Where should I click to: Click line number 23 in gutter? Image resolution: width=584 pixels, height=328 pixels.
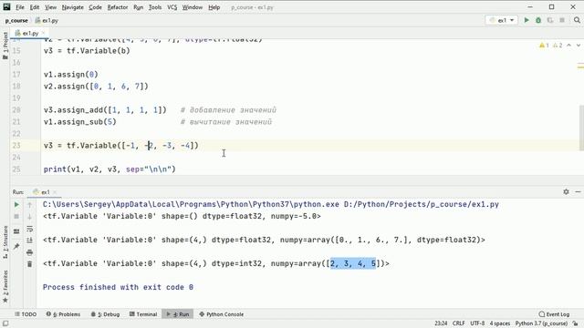click(16, 146)
